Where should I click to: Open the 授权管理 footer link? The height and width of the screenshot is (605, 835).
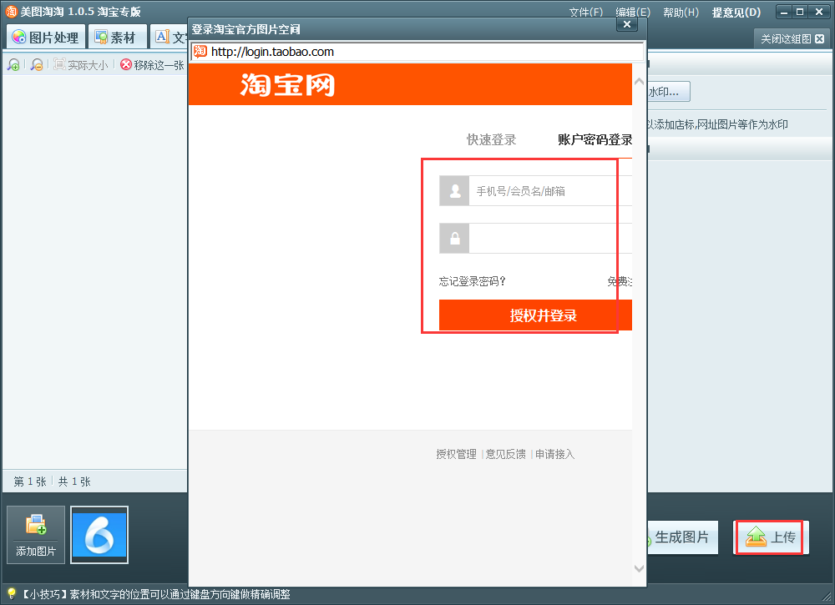tap(457, 454)
